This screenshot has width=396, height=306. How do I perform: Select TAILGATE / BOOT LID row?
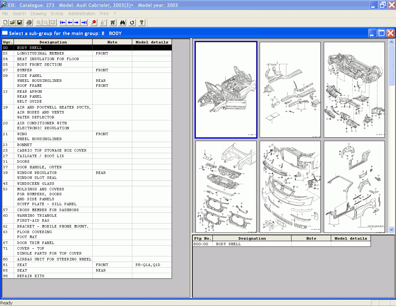coord(87,156)
